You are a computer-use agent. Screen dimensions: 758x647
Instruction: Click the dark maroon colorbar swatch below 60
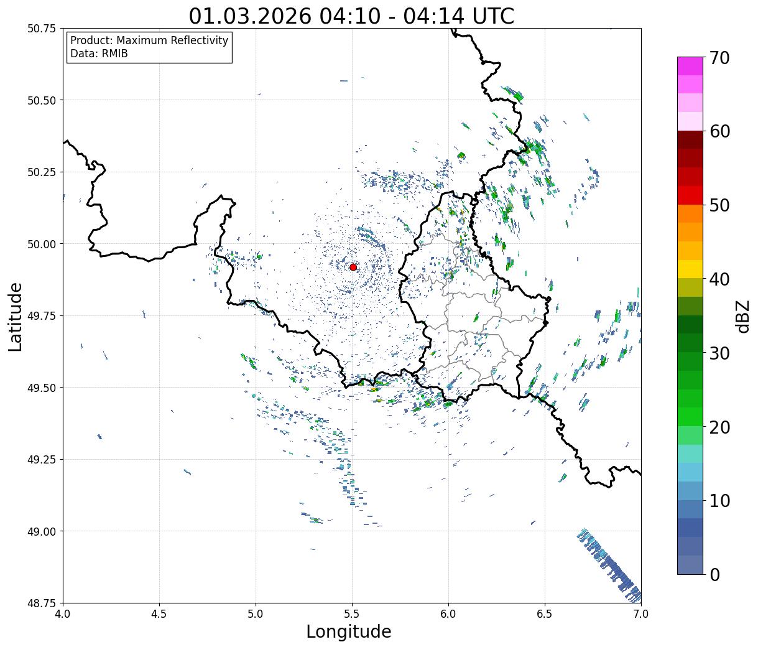[690, 140]
